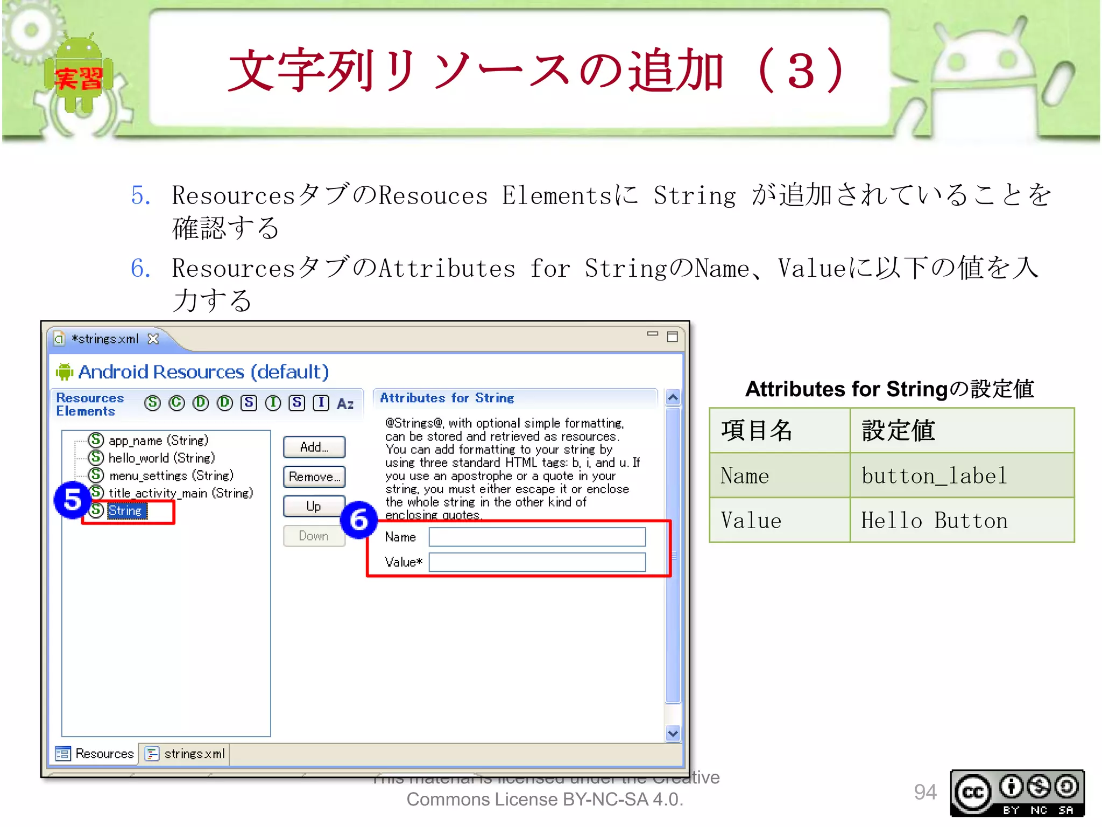
Task: Toggle the green C Color filter icon
Action: tap(176, 403)
